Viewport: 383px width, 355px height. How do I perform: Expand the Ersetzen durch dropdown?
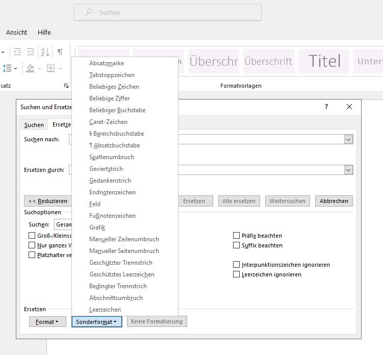(x=348, y=170)
